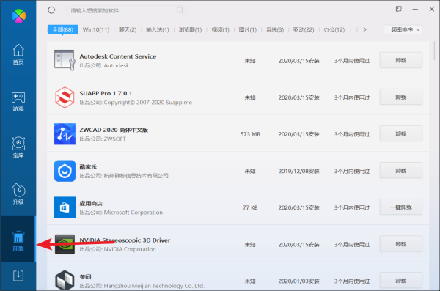Click the 酷家乐 name text
440x291 pixels.
[x=88, y=166]
